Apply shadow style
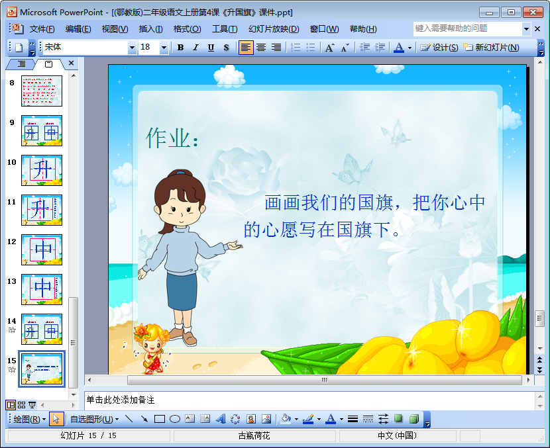 point(398,419)
